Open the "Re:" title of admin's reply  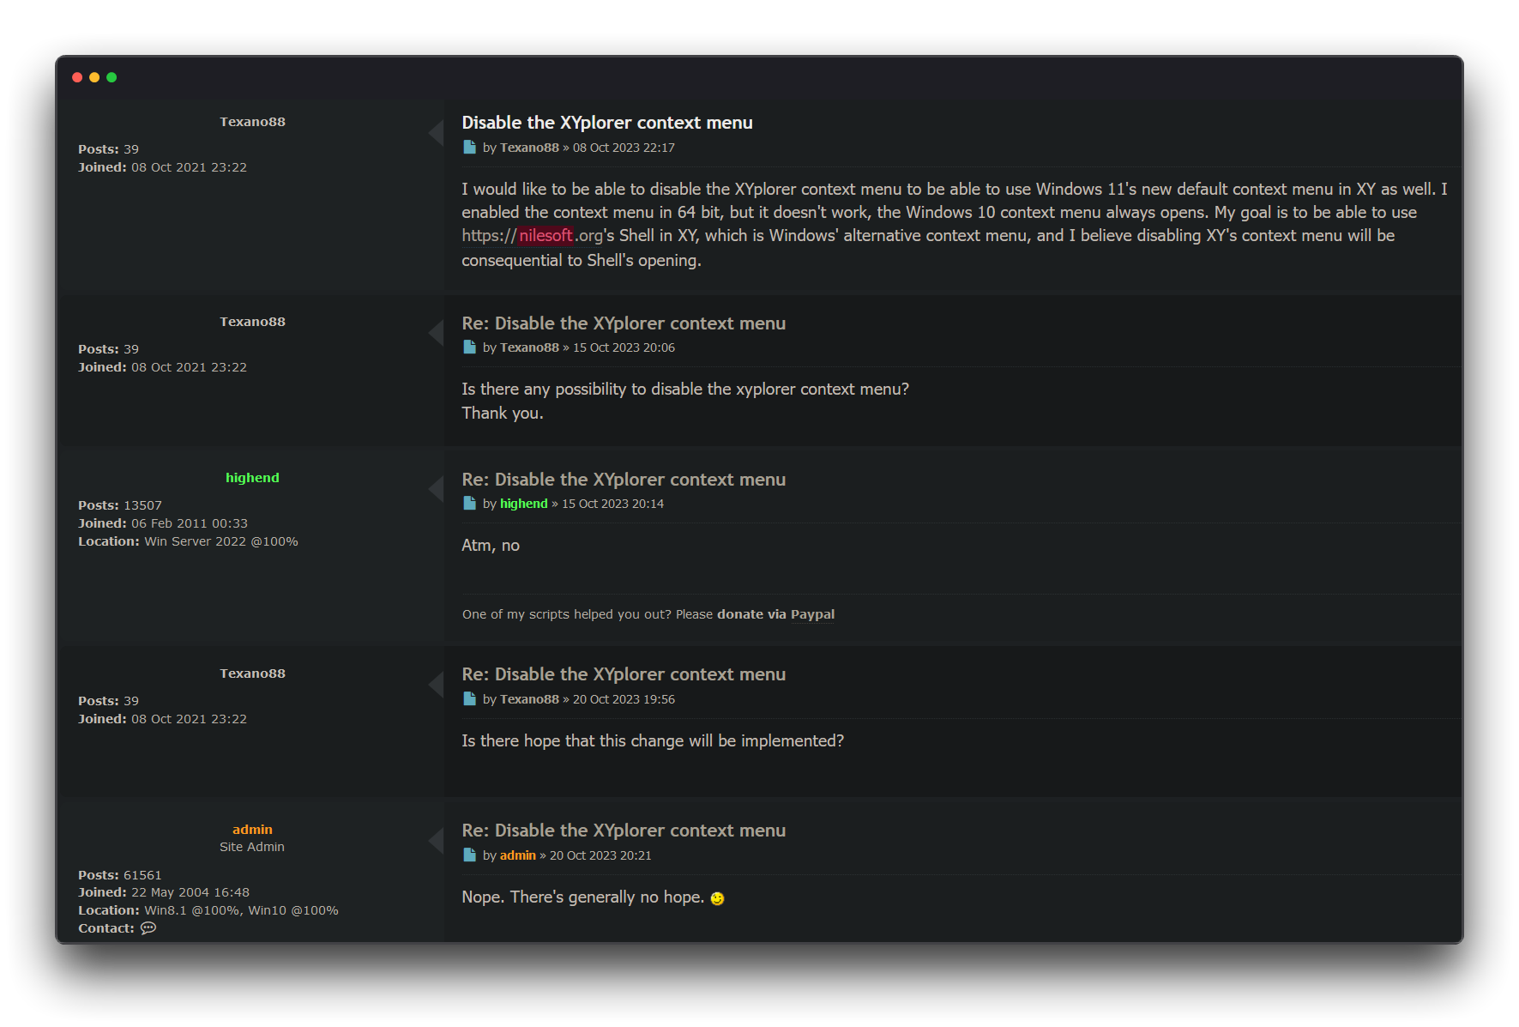(x=623, y=831)
